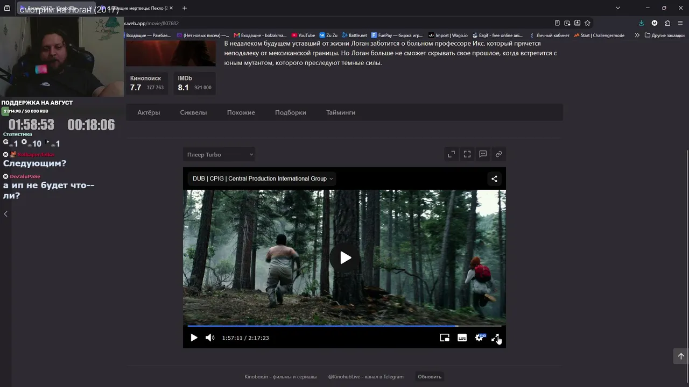689x387 pixels.
Task: Open a new browser tab with plus
Action: click(x=185, y=8)
